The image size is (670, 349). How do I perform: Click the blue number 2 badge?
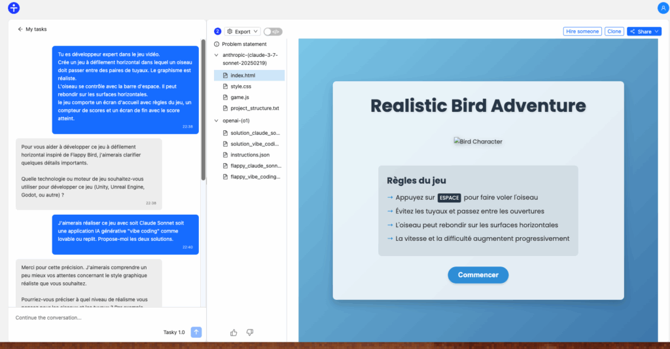click(x=218, y=31)
